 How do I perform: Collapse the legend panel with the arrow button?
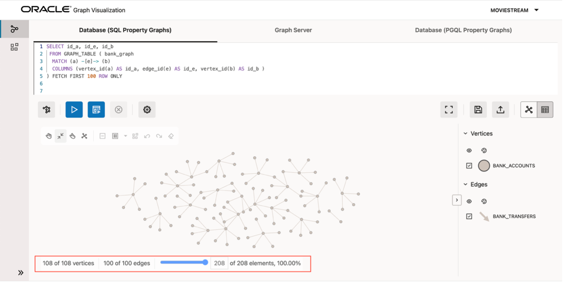[x=457, y=200]
